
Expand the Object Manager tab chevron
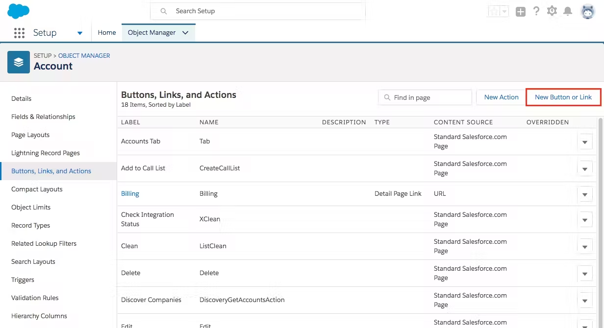click(x=185, y=32)
